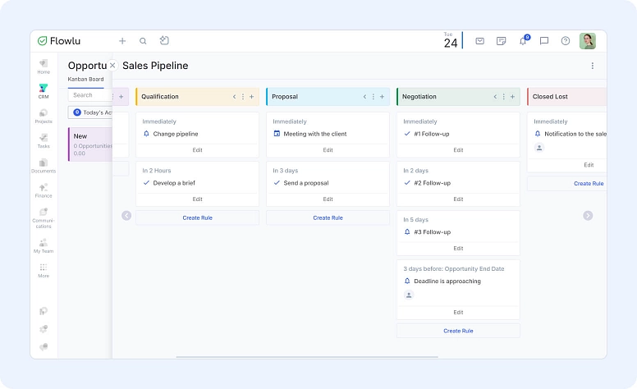The height and width of the screenshot is (389, 637).
Task: Click Create Rule under Proposal column
Action: pyautogui.click(x=328, y=217)
